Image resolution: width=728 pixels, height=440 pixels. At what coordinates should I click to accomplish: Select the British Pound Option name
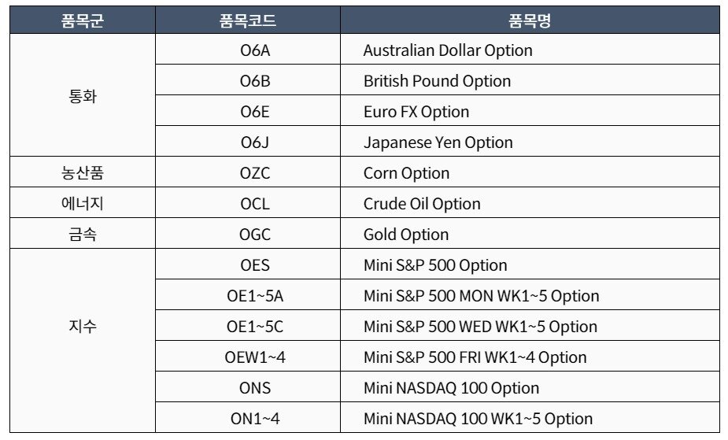pyautogui.click(x=437, y=81)
